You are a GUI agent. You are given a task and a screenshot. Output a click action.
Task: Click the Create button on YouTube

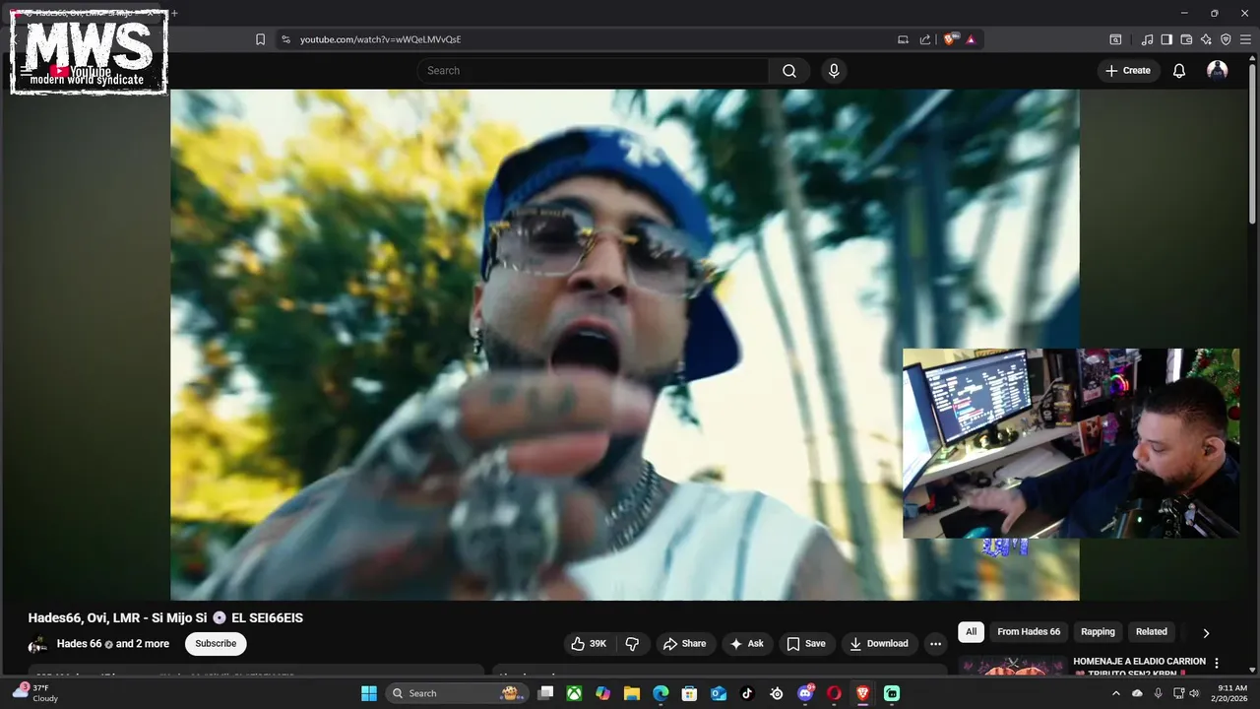pos(1128,71)
